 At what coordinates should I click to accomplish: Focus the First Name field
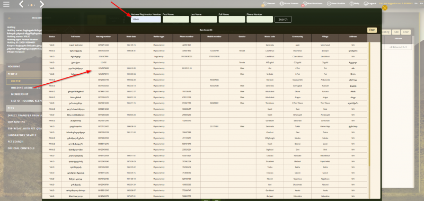coord(176,19)
